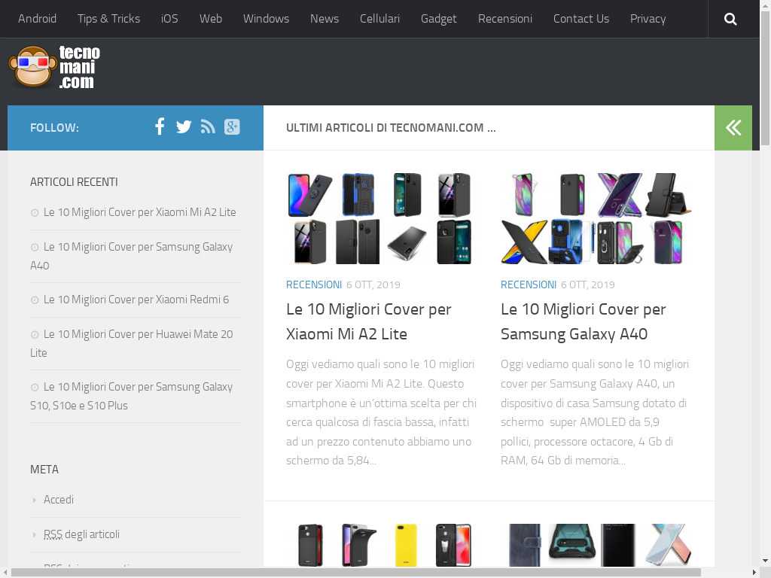Viewport: 771px width, 578px height.
Task: Open the RSS degli articoli link
Action: click(x=81, y=534)
